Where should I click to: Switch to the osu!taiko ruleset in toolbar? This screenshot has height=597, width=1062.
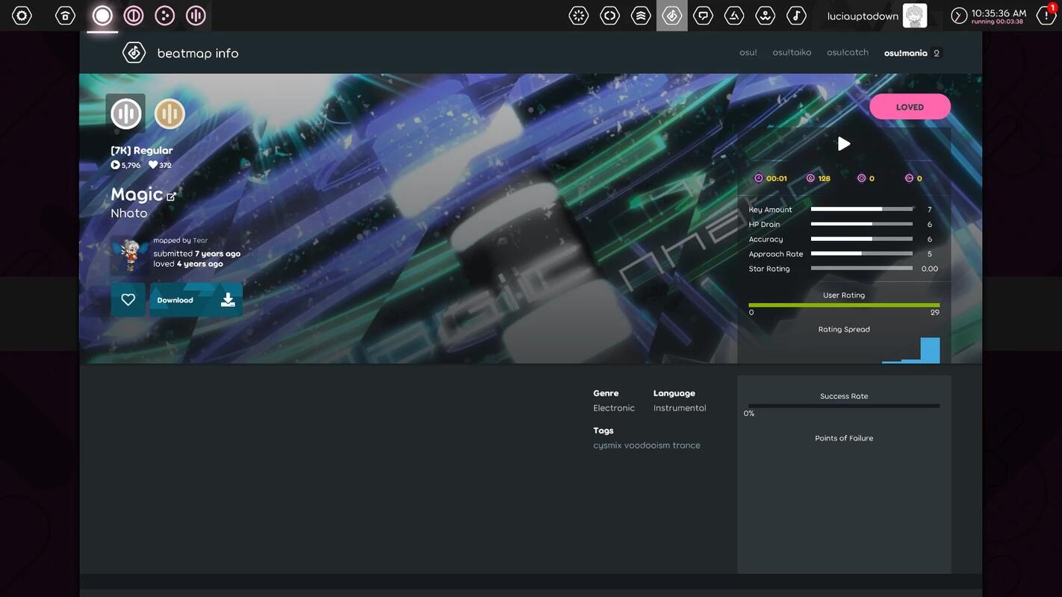(x=134, y=16)
